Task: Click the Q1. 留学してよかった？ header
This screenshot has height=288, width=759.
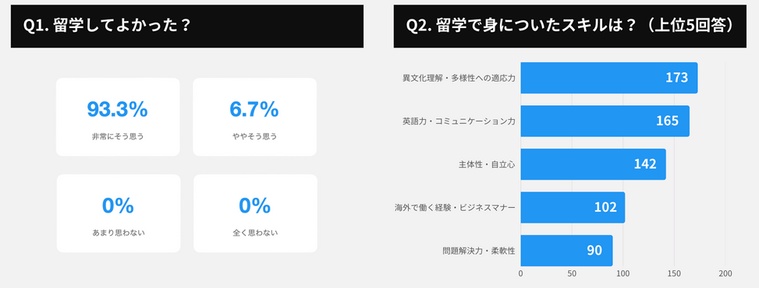Action: tap(187, 26)
